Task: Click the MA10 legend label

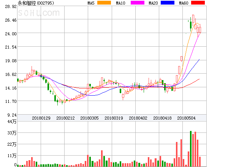Action: click(120, 3)
